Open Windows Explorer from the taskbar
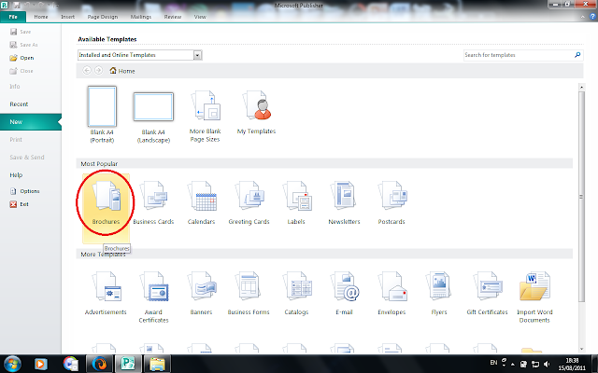This screenshot has width=598, height=373. click(x=157, y=364)
